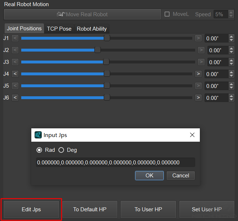Screen dimensions: 238x221
Task: Click J4 decrease arrow button
Action: click(x=15, y=74)
